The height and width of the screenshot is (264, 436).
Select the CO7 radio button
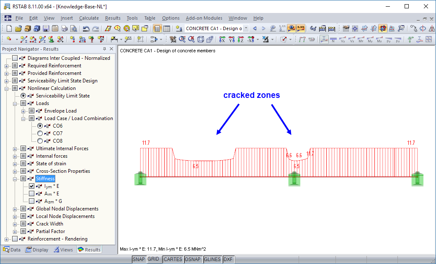(40, 133)
